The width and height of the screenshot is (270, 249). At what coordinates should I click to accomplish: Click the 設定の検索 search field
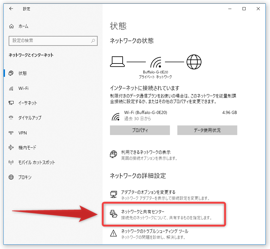[x=53, y=41]
